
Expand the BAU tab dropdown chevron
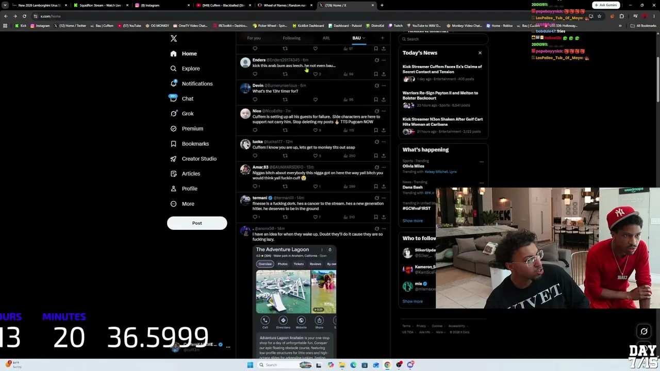[x=364, y=38]
